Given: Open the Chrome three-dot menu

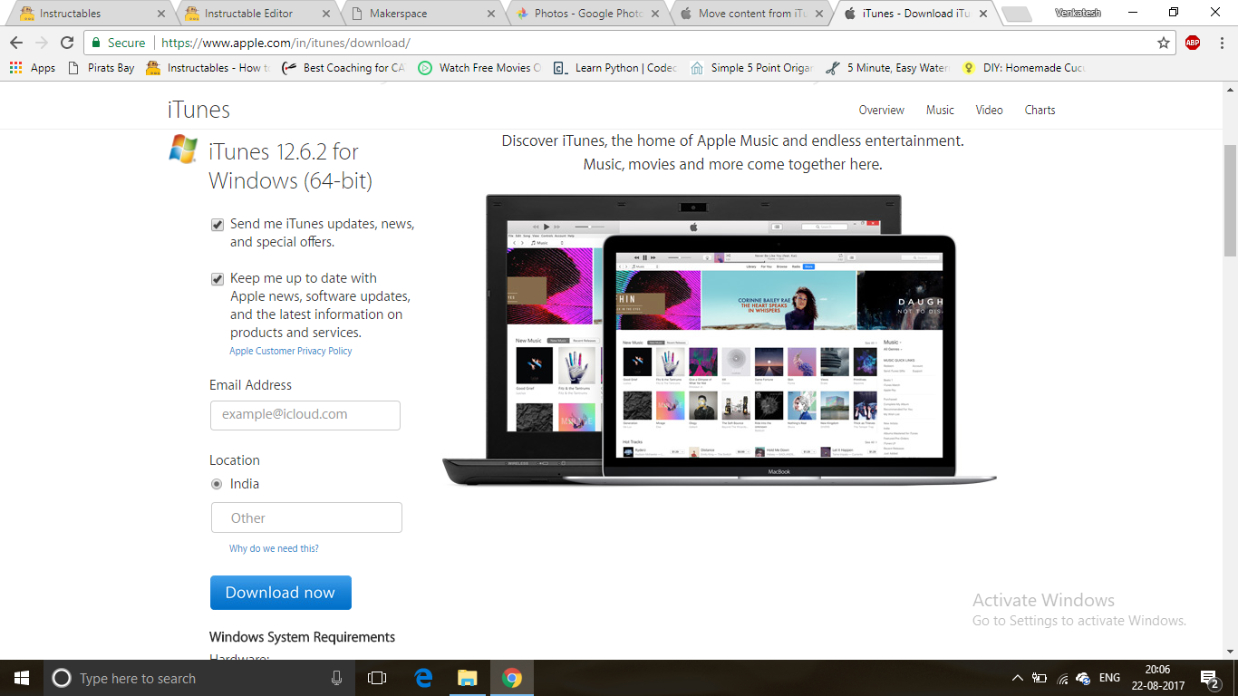Looking at the screenshot, I should click(1220, 43).
